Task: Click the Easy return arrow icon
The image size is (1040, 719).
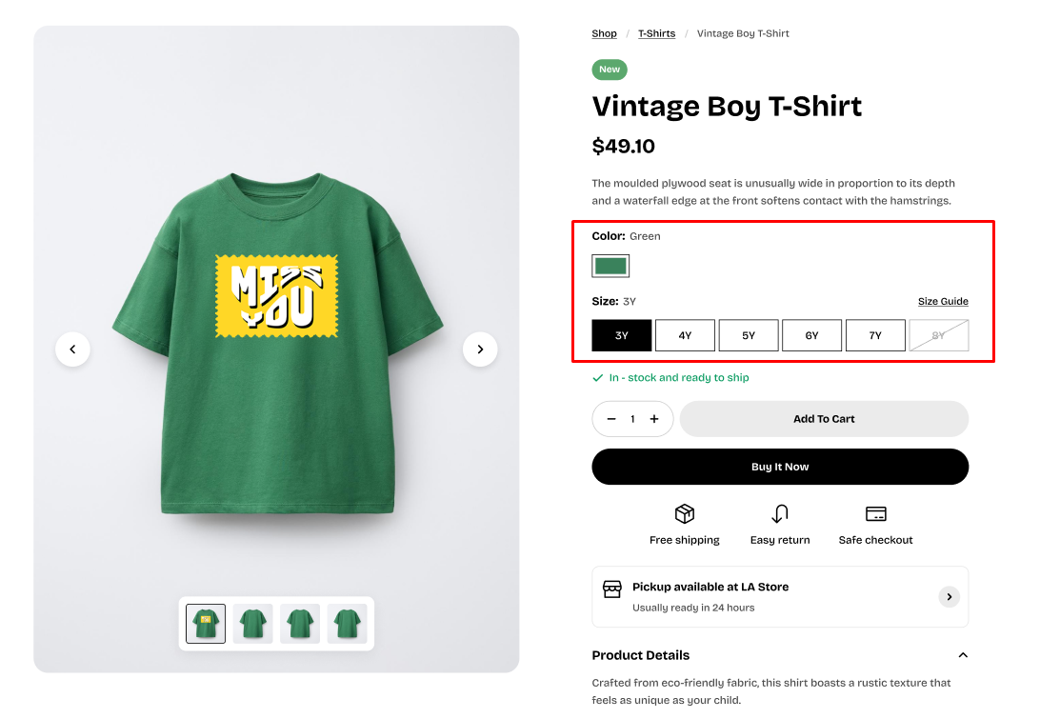Action: [x=780, y=514]
